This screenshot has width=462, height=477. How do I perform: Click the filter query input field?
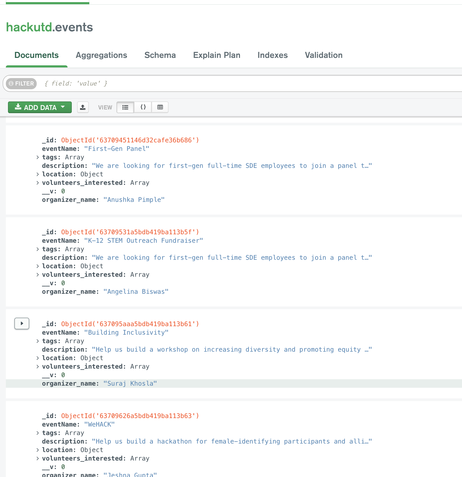pos(250,83)
